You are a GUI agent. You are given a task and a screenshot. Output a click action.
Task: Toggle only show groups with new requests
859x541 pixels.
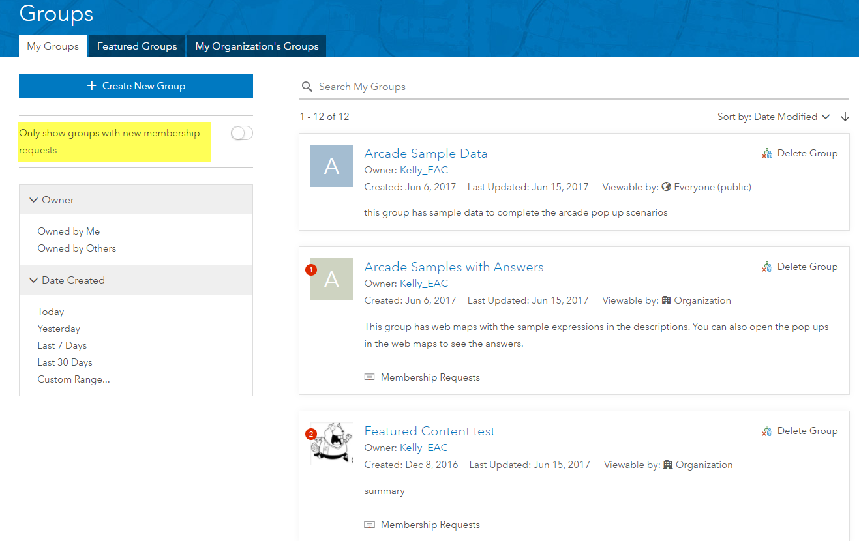242,133
